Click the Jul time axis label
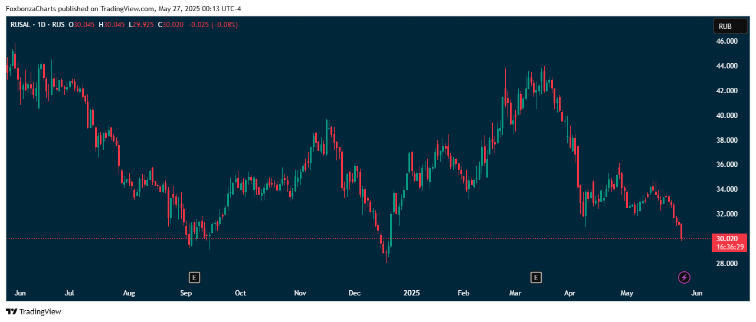 click(69, 293)
